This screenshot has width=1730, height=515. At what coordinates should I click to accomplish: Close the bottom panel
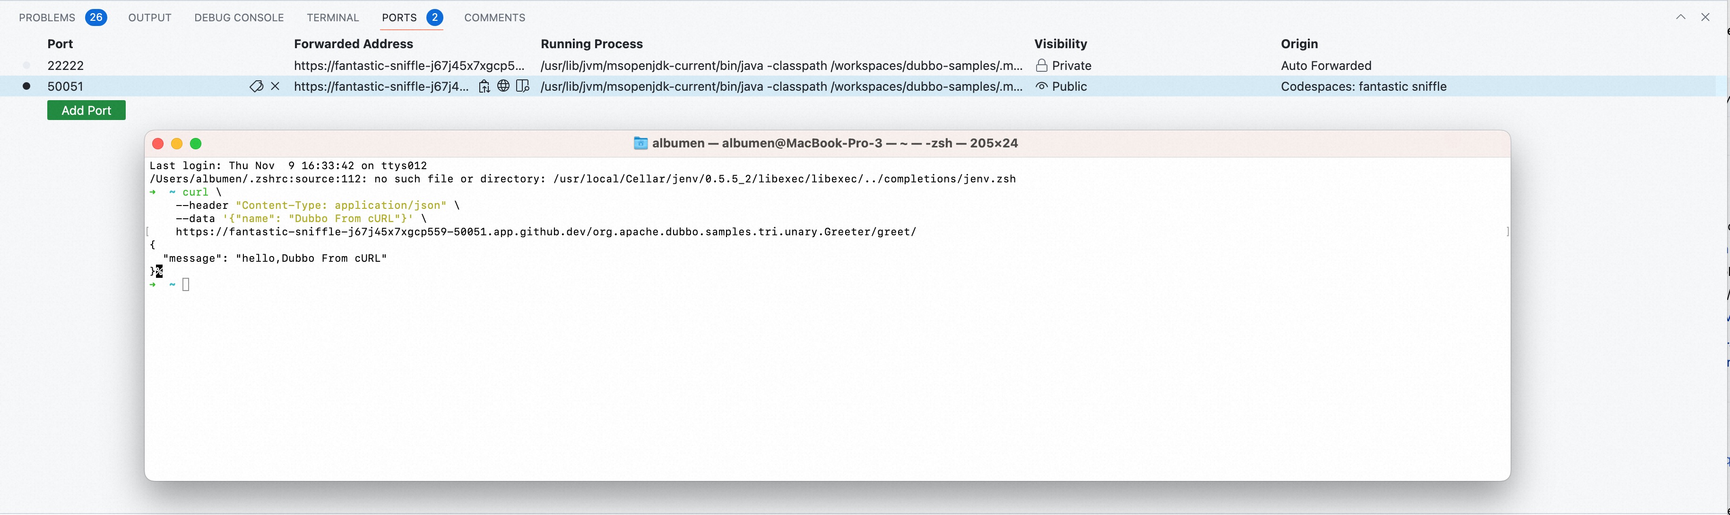click(1705, 17)
